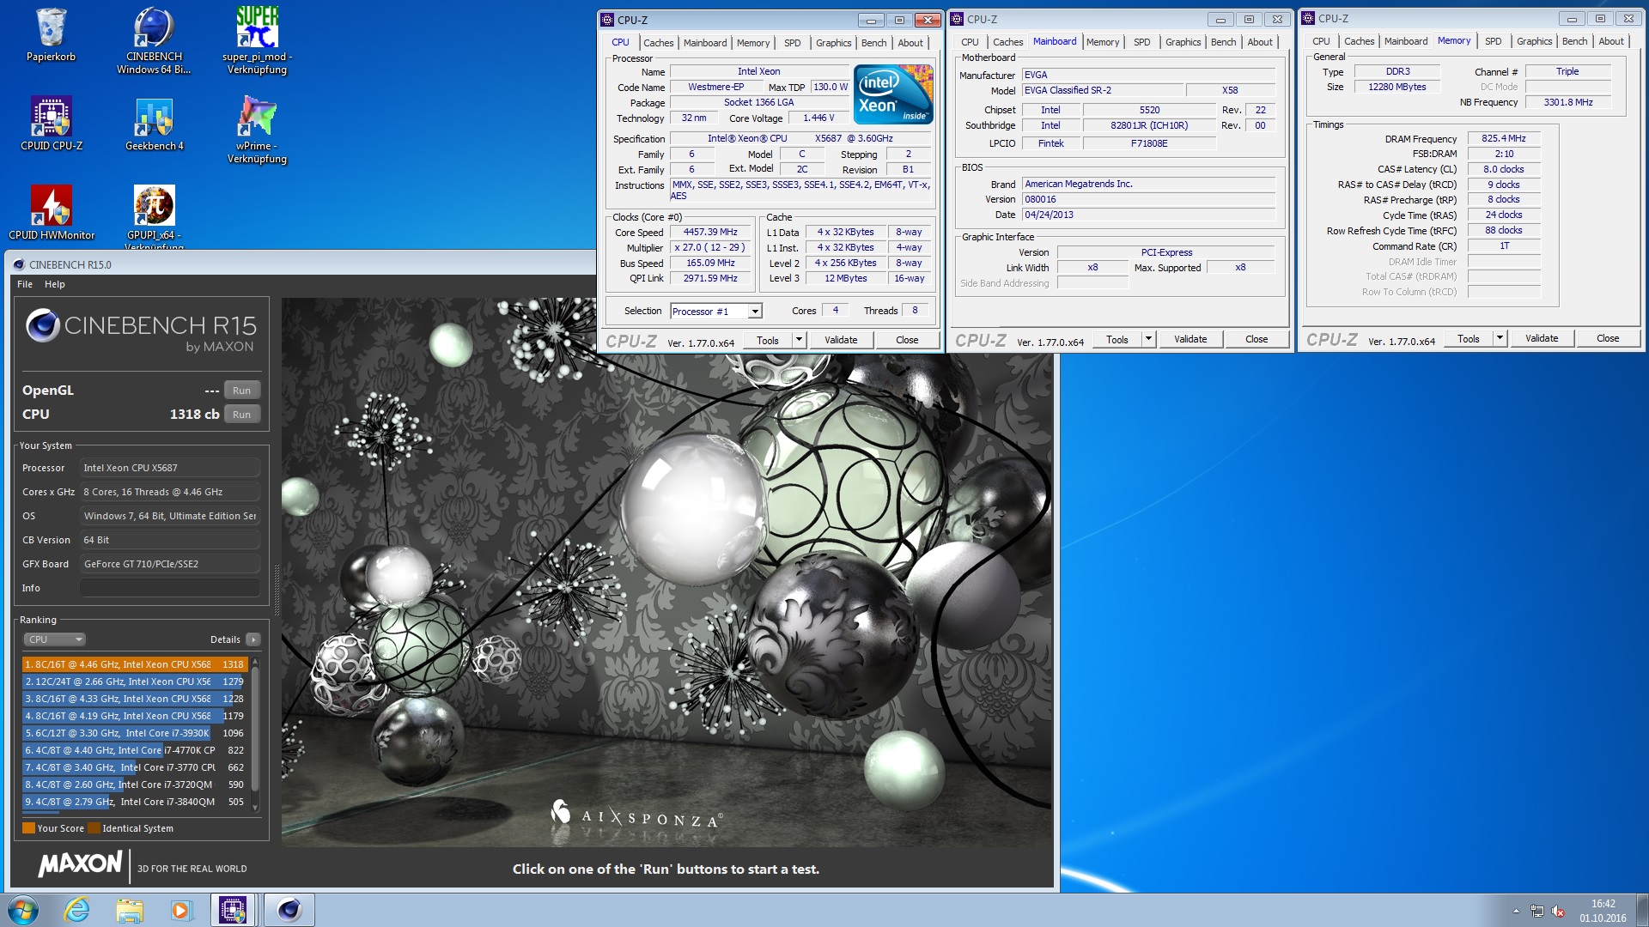
Task: Open the CPUID HWMonitor desktop icon
Action: pyautogui.click(x=52, y=213)
